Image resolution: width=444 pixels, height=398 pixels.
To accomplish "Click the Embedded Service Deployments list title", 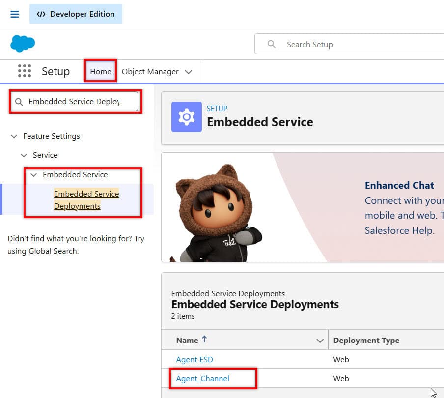I will 255,304.
